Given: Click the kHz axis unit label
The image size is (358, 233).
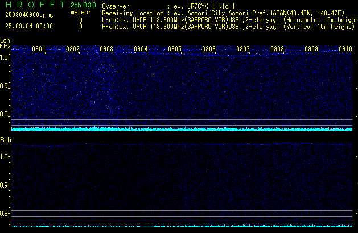Looking at the screenshot, I should pos(5,46).
